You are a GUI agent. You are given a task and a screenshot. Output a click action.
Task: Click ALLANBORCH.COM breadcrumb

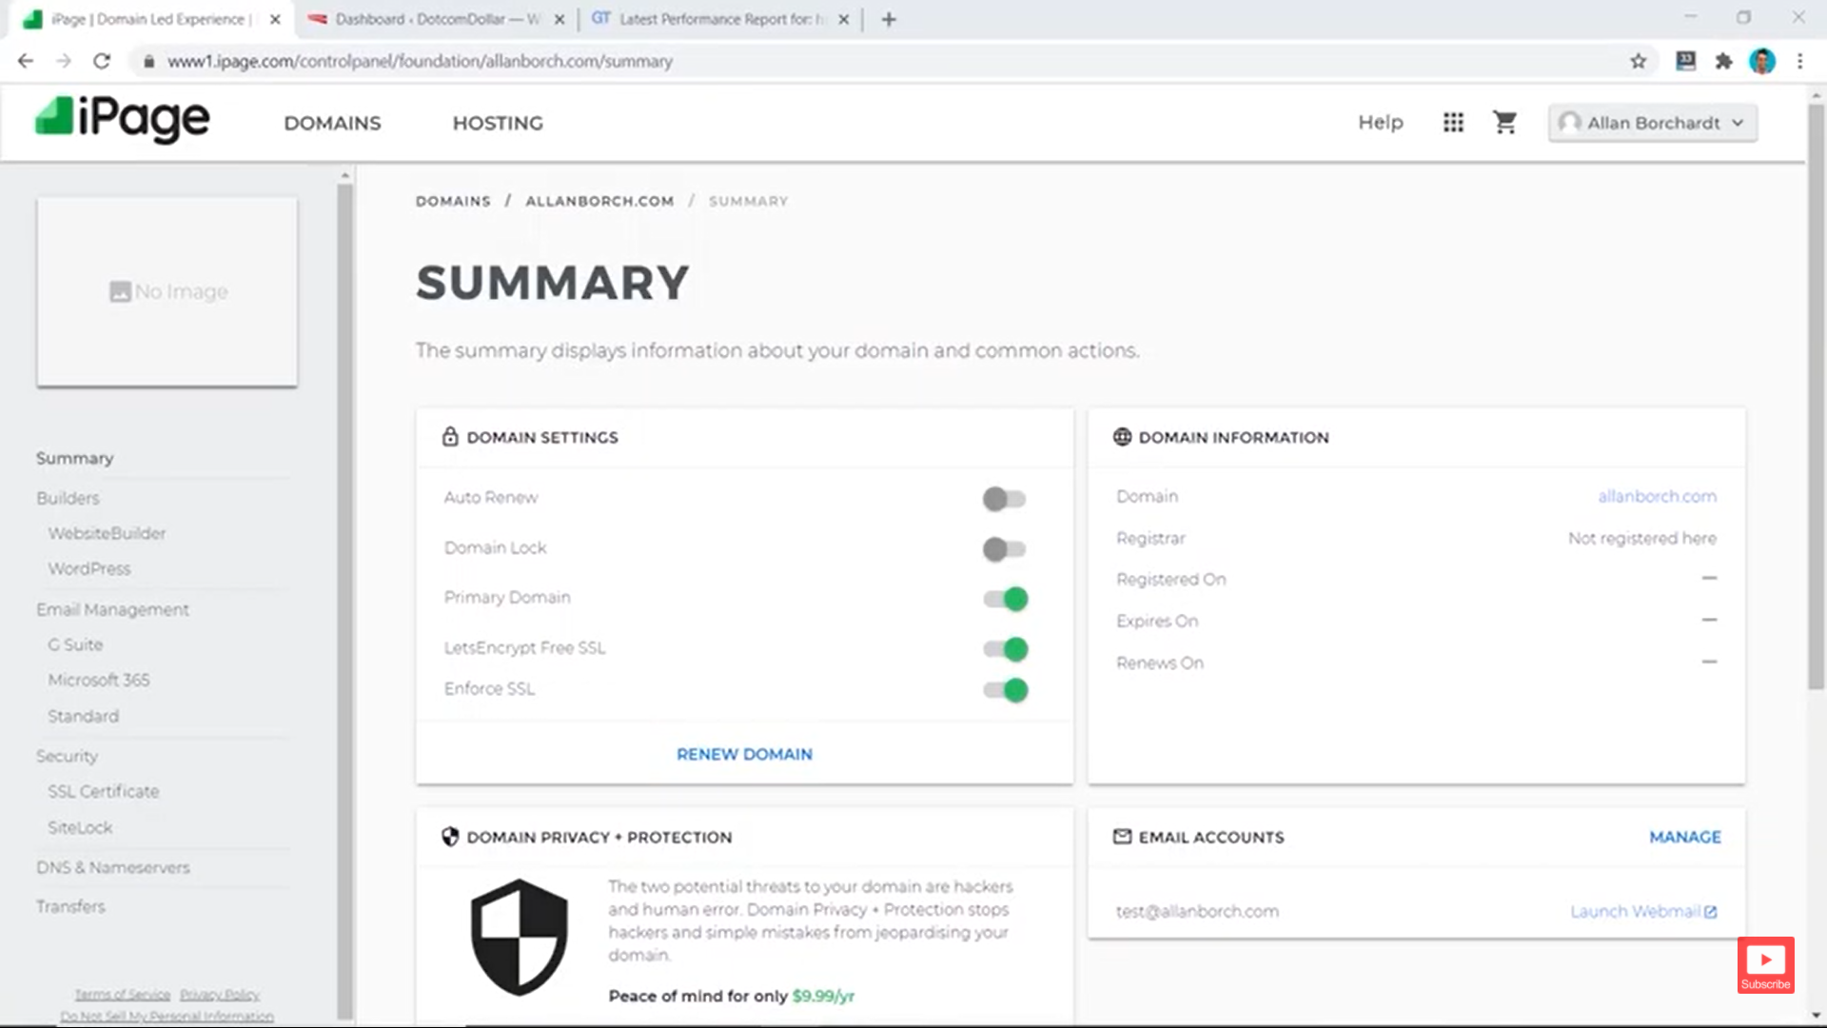point(599,201)
